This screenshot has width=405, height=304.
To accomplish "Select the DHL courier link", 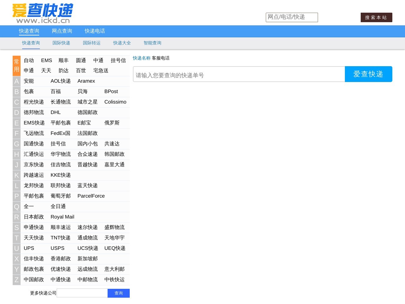I will [x=56, y=112].
